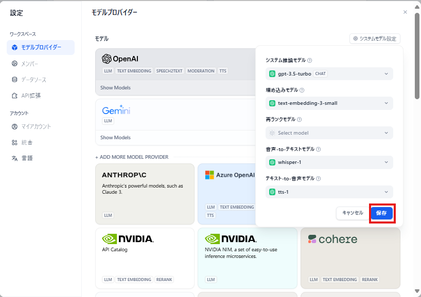Image resolution: width=421 pixels, height=297 pixels.
Task: Open the gpt-3.5-turbo inference model dropdown
Action: point(329,73)
